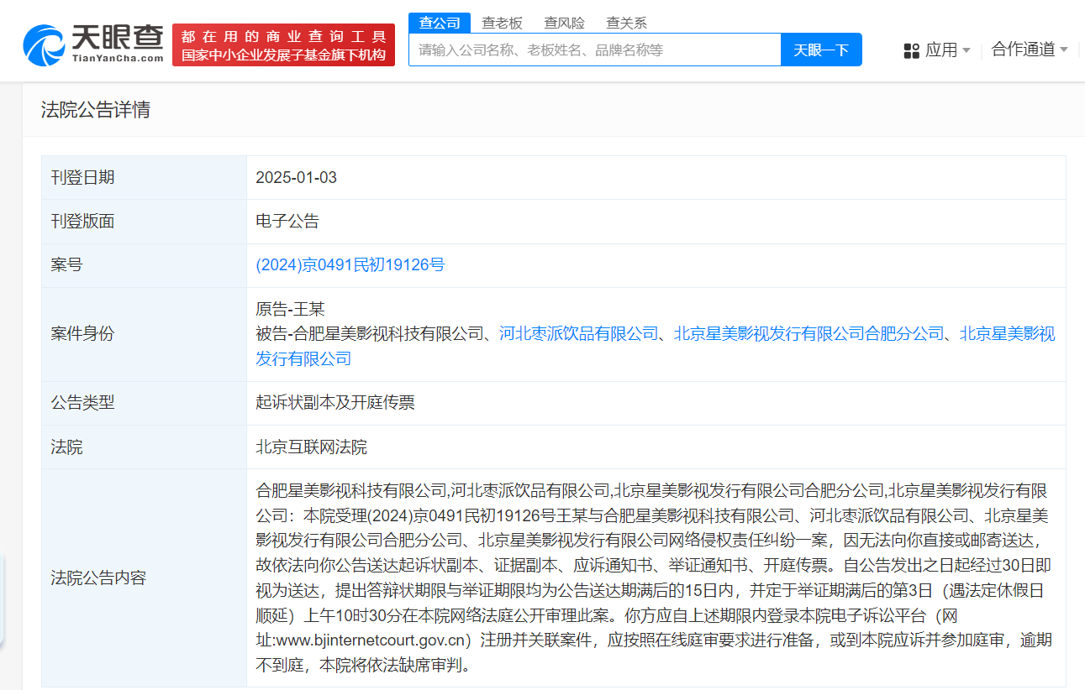Switch to the 查风险 tab
The height and width of the screenshot is (690, 1085).
pyautogui.click(x=564, y=23)
